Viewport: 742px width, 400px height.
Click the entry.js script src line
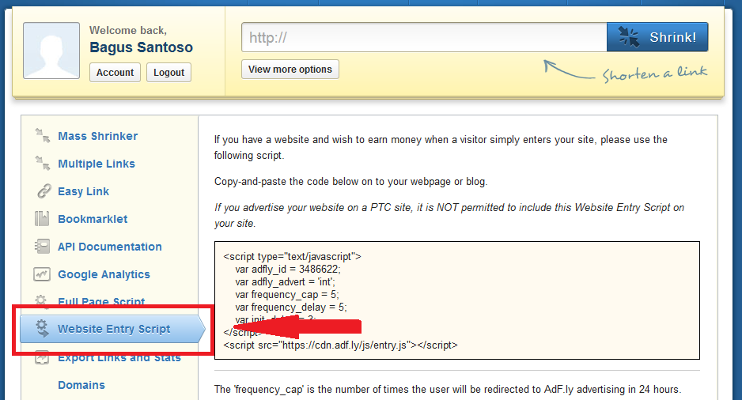point(340,345)
